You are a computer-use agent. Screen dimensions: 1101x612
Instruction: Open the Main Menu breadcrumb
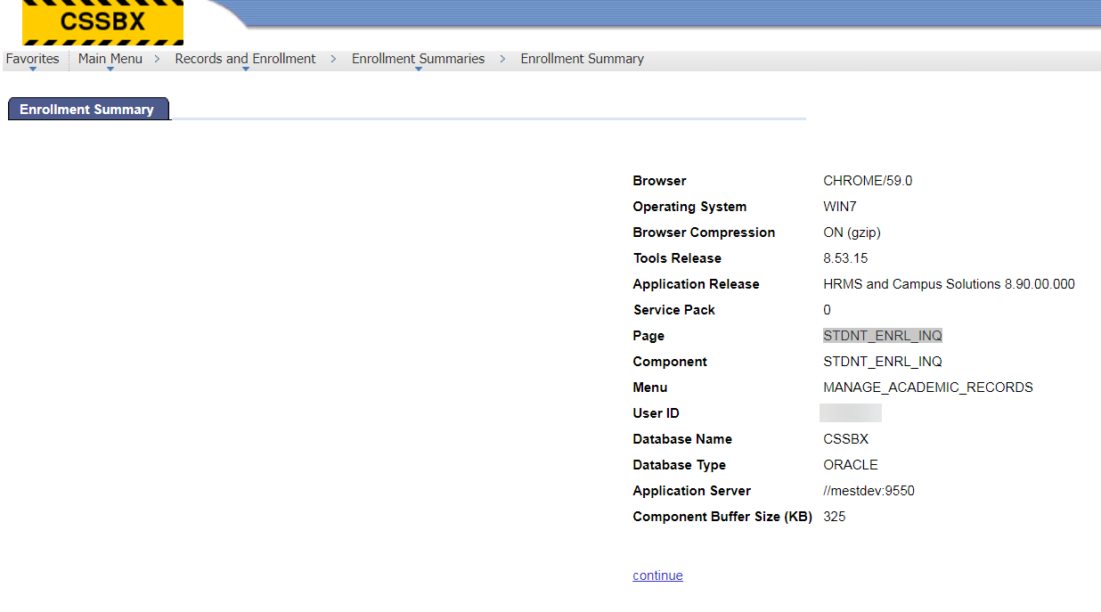pyautogui.click(x=110, y=59)
